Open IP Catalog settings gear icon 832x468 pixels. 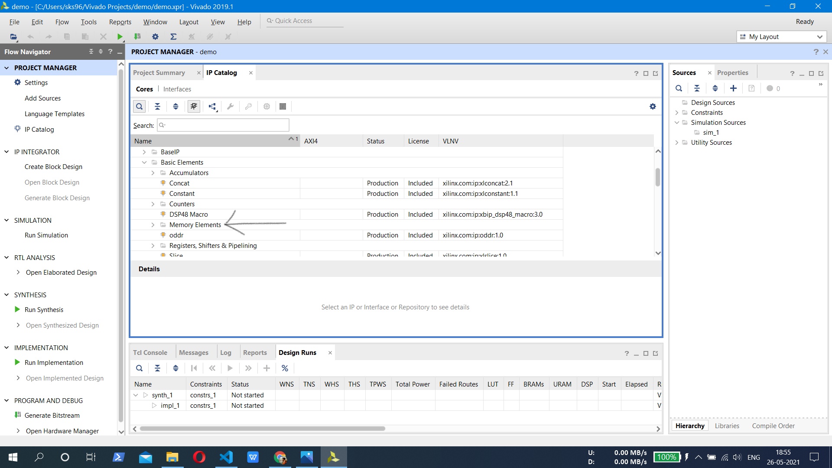coord(653,106)
